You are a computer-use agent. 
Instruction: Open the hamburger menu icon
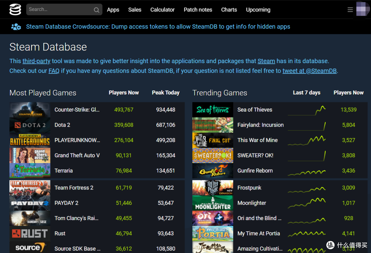(x=350, y=10)
